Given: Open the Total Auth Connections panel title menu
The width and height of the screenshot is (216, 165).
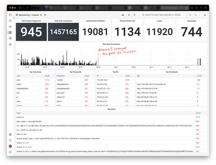Looking at the screenshot, I should pyautogui.click(x=63, y=21).
